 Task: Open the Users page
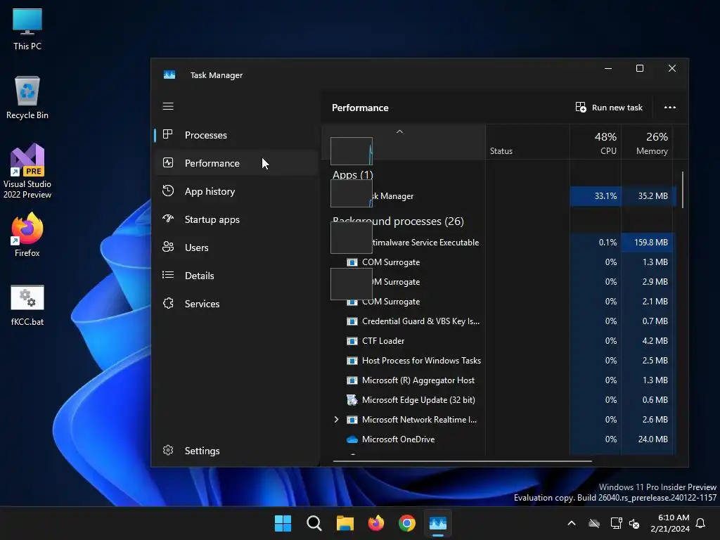click(236, 247)
